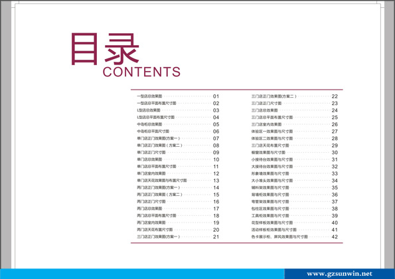Click 两门店正门尺寸图 entry, page 16

178,202
